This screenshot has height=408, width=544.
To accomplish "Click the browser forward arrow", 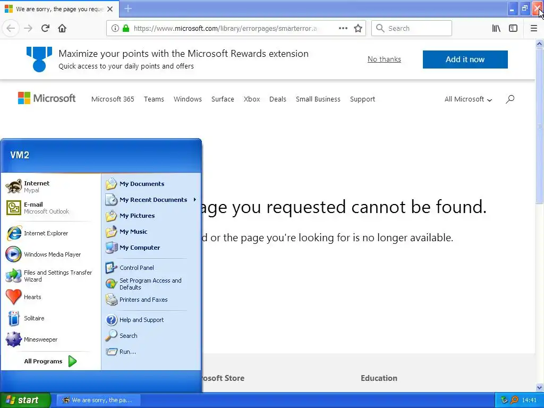I will click(28, 28).
